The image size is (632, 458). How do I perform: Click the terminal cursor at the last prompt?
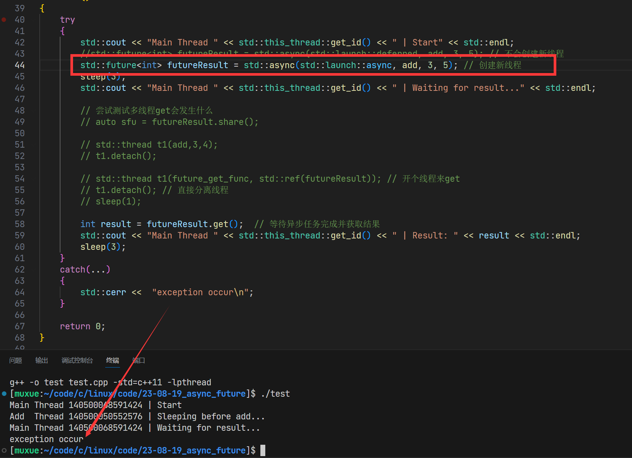coord(263,450)
